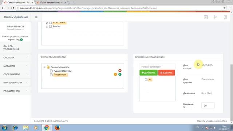This screenshot has height=131, width=233.
Task: Click Панель управления header title
Action: tap(16, 17)
